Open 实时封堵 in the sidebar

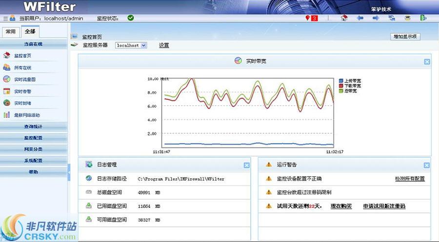(x=22, y=103)
